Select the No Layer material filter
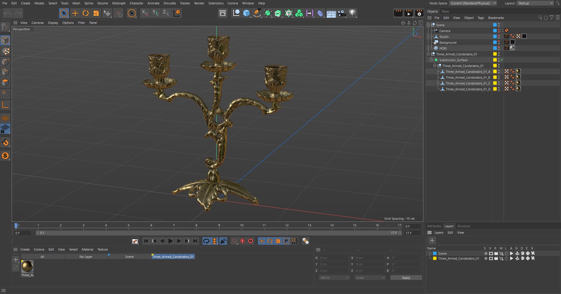The width and height of the screenshot is (561, 294). point(86,257)
